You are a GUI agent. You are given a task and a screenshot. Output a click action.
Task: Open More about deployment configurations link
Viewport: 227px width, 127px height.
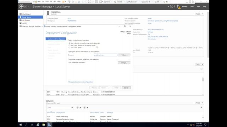[x=81, y=82]
